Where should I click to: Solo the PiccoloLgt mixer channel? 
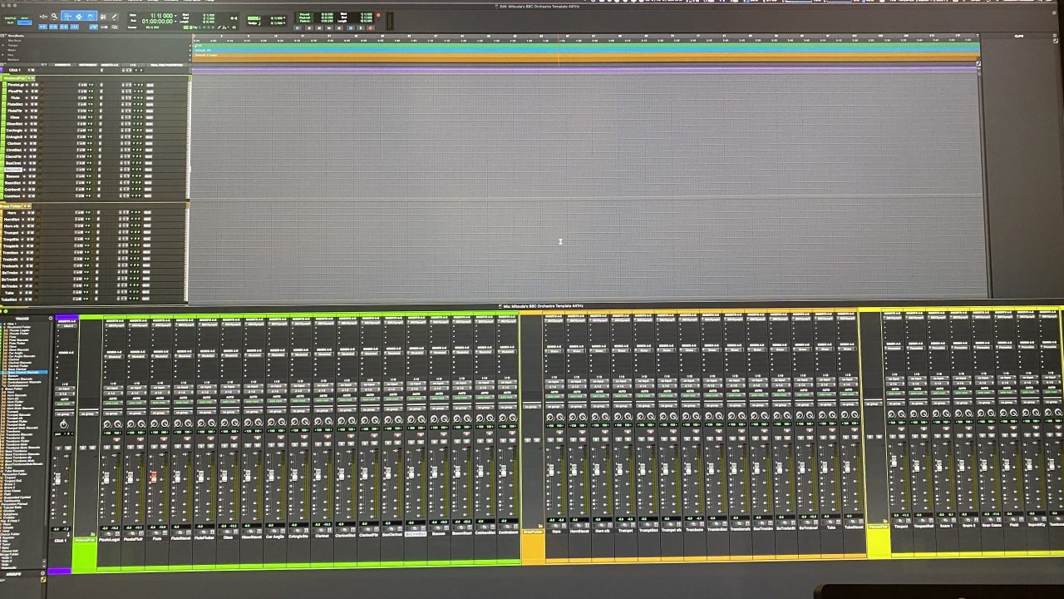[106, 448]
